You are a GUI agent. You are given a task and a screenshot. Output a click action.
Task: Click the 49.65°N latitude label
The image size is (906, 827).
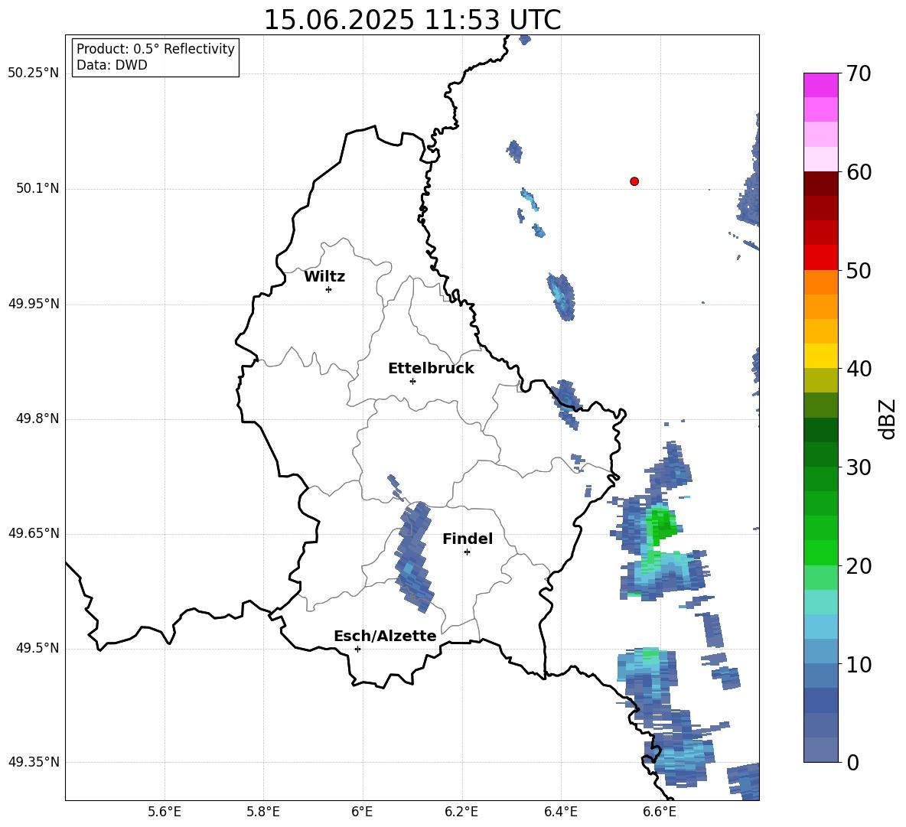pos(34,532)
